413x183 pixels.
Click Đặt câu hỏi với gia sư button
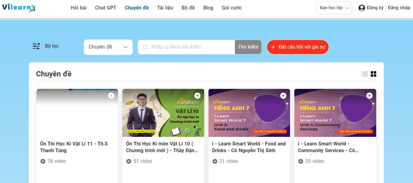pyautogui.click(x=298, y=47)
